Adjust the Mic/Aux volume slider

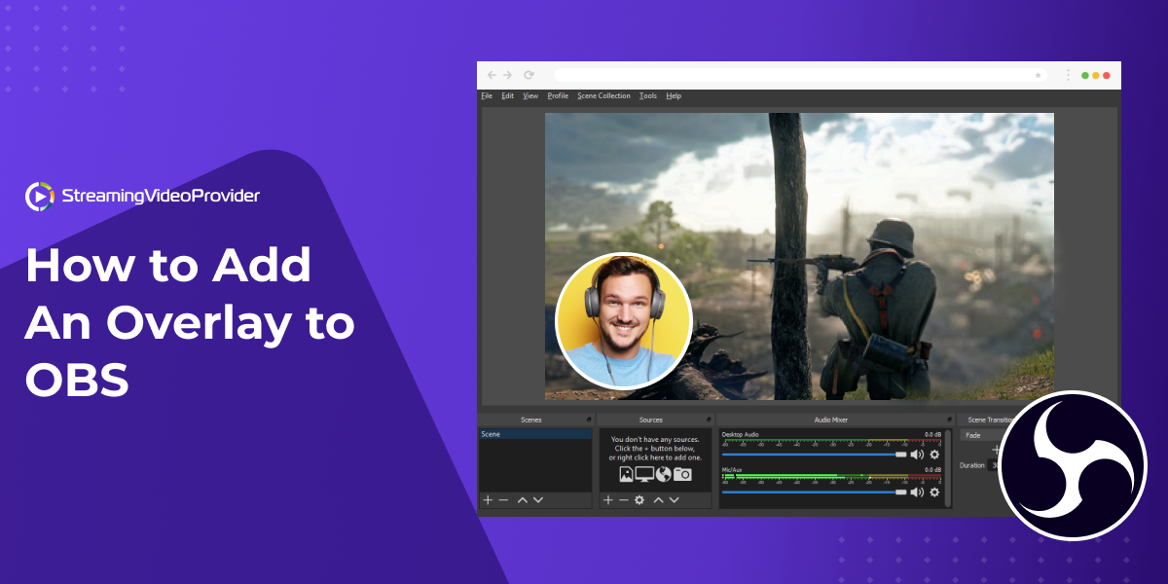click(x=814, y=493)
